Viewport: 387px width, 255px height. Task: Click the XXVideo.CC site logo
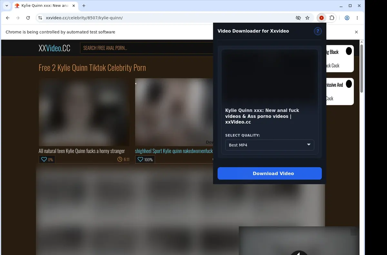tap(54, 48)
